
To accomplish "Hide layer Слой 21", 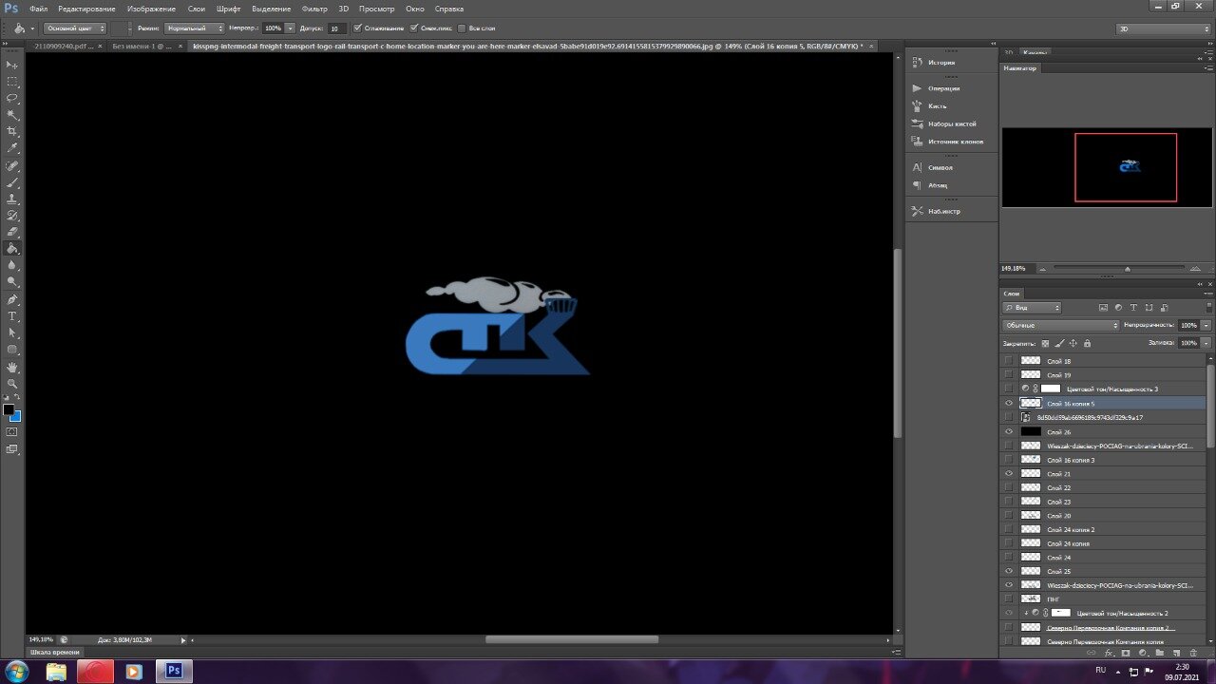I will (1009, 473).
